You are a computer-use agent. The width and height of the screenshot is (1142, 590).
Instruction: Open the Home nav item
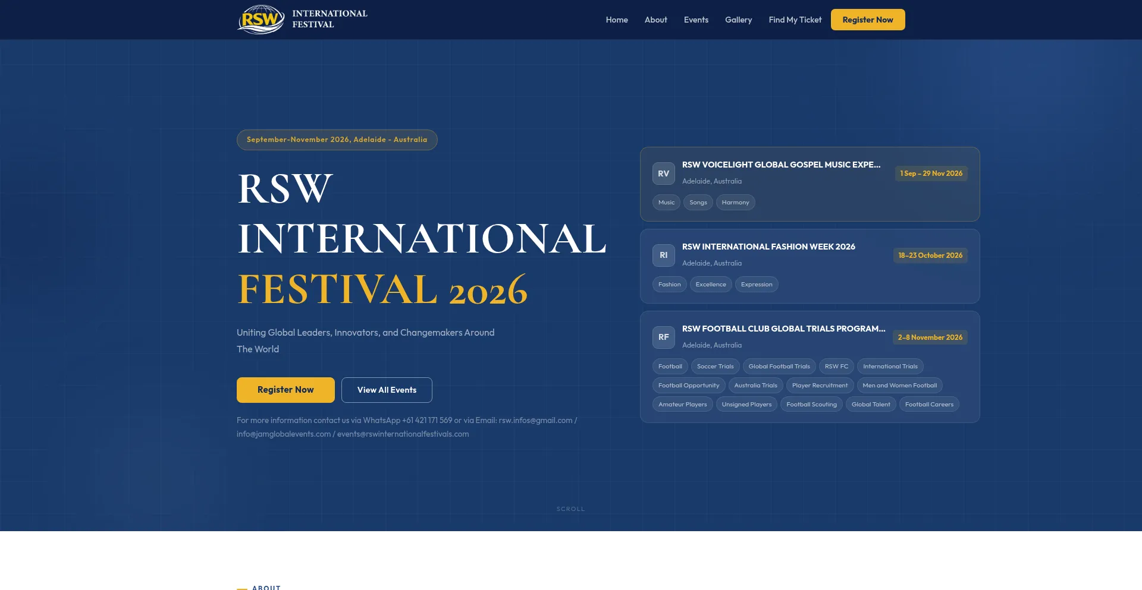click(x=617, y=20)
